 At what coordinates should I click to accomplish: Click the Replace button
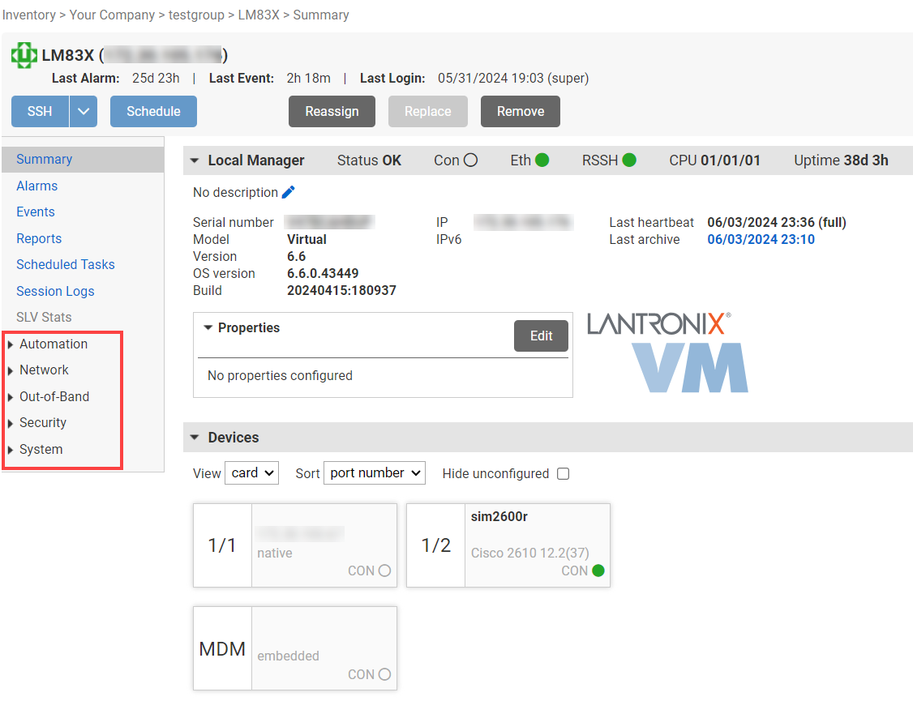tap(428, 111)
